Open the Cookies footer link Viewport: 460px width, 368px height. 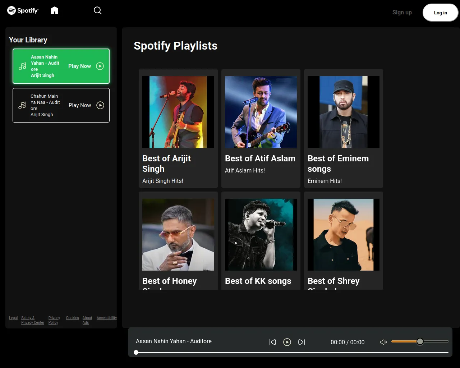pos(72,318)
